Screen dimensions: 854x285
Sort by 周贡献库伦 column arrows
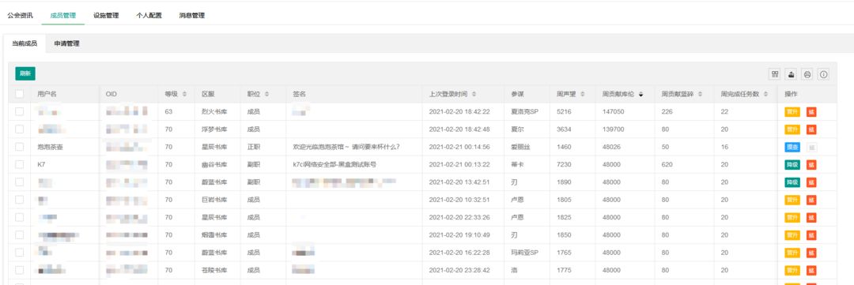(641, 95)
